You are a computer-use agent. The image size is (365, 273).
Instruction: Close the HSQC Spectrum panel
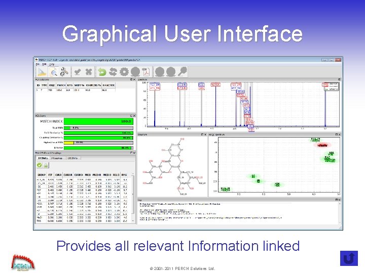339,134
